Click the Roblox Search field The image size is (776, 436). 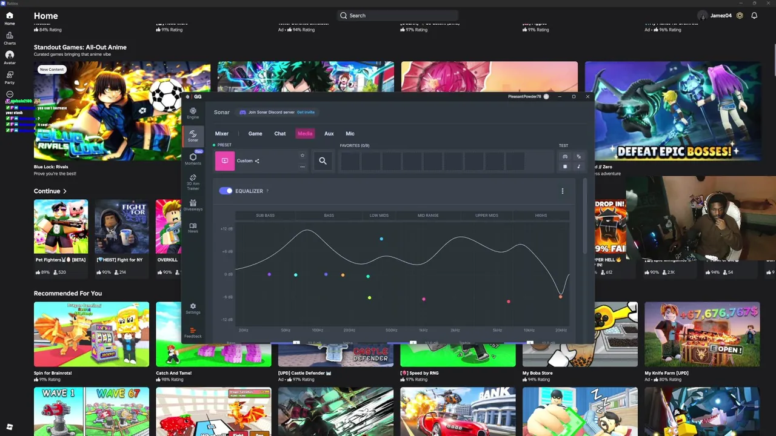click(397, 16)
